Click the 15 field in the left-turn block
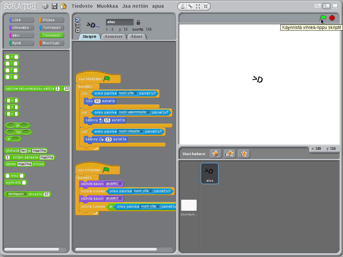Image resolution: width=343 pixels, height=257 pixels. coord(107,120)
